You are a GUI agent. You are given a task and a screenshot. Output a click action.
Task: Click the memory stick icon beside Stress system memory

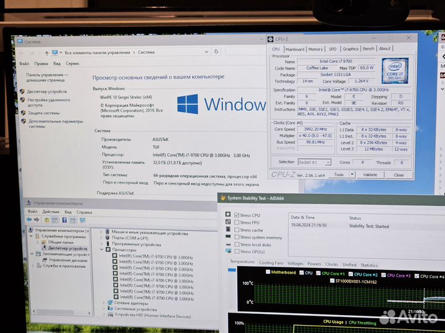[228, 236]
